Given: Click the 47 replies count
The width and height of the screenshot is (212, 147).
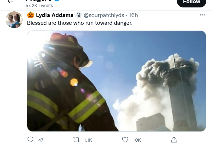Looking at the screenshot, I should [x=41, y=140].
